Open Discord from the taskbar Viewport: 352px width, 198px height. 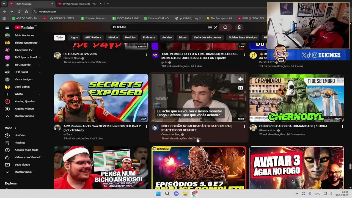pos(176,194)
